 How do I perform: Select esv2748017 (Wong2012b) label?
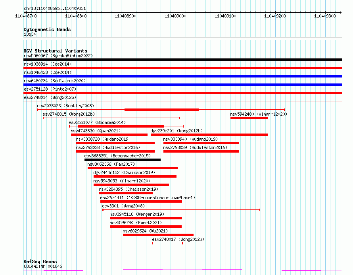178,239
